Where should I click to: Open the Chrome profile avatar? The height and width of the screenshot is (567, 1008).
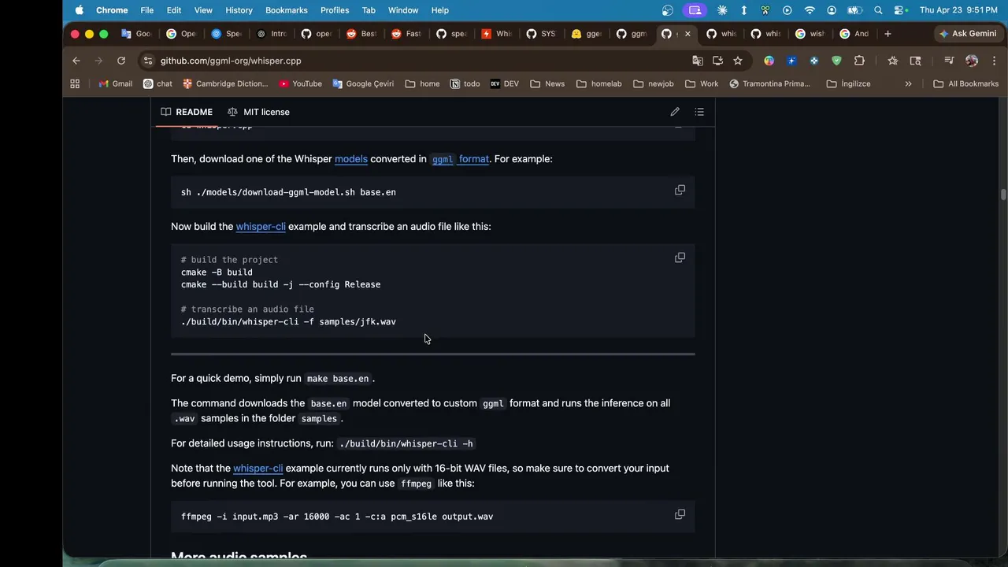tap(972, 61)
